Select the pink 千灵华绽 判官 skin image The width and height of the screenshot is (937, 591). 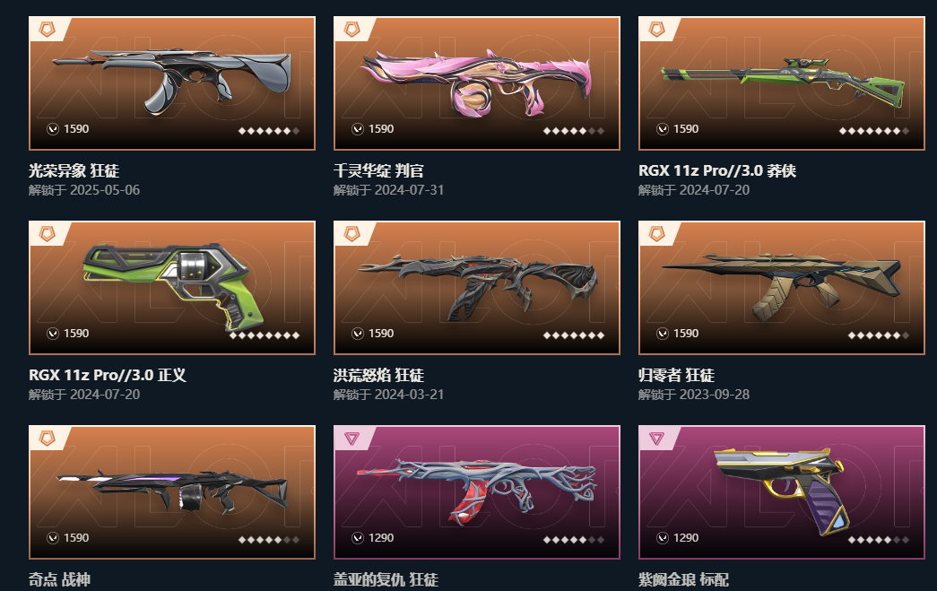coord(477,82)
